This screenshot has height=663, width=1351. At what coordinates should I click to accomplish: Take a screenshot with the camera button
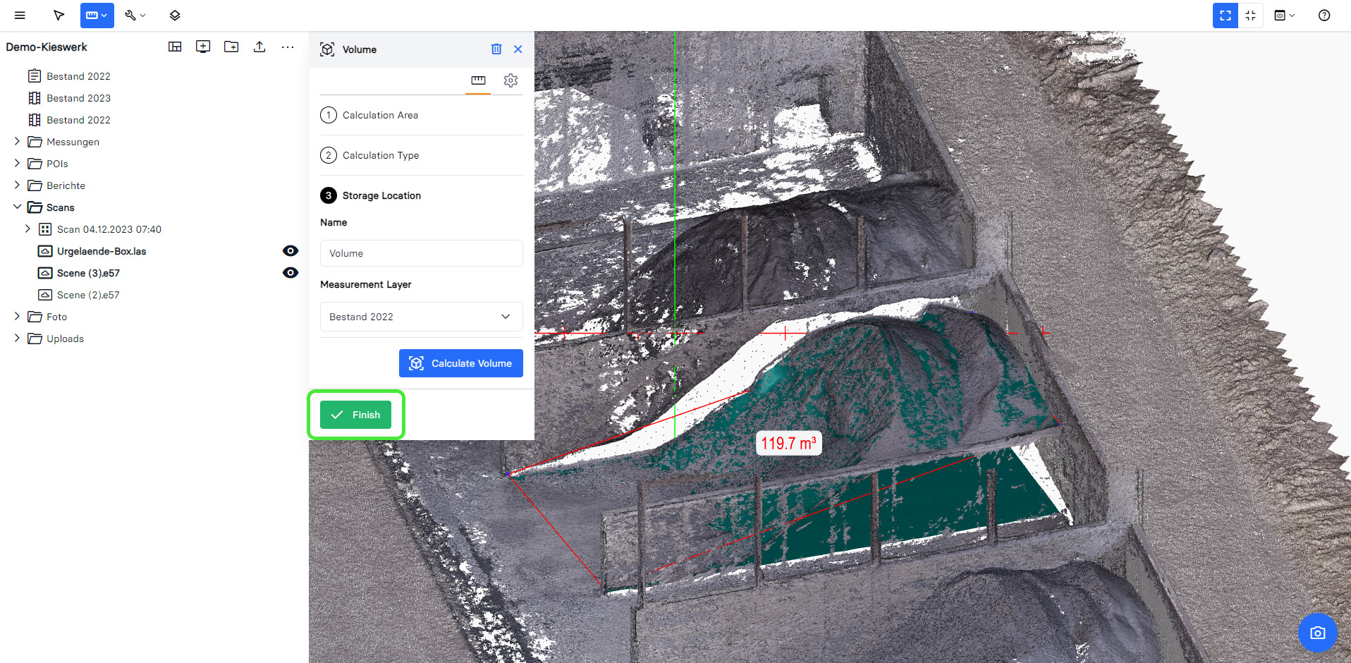[x=1317, y=633]
